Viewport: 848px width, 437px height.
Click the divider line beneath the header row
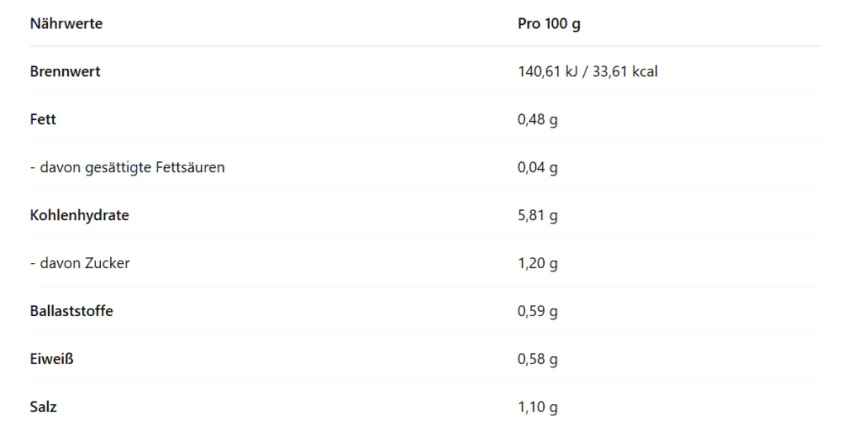pyautogui.click(x=424, y=46)
